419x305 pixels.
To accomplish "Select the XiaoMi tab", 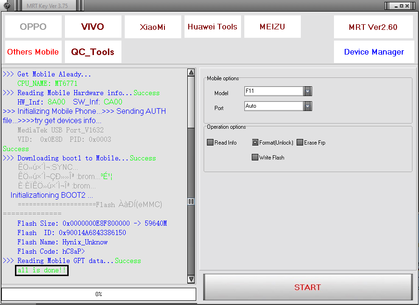I will (x=153, y=27).
